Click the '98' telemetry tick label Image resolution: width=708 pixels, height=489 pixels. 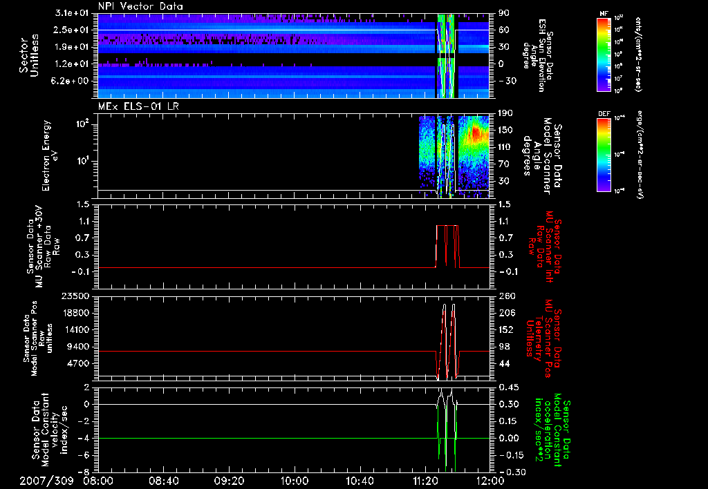tap(503, 347)
